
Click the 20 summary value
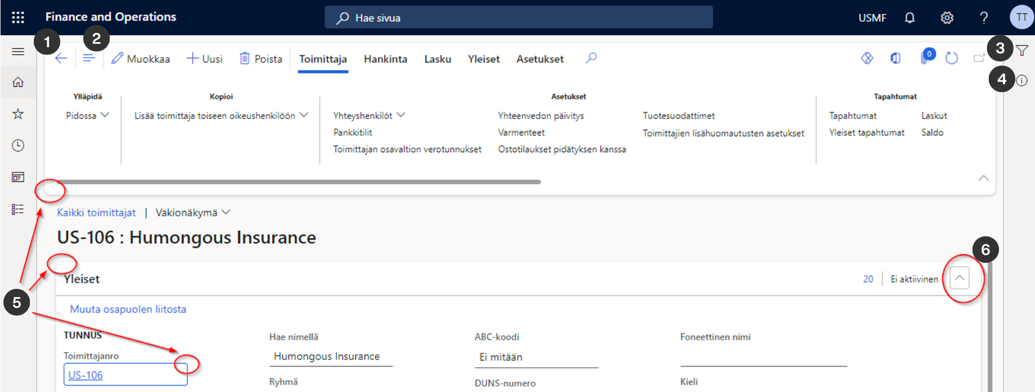pyautogui.click(x=868, y=279)
